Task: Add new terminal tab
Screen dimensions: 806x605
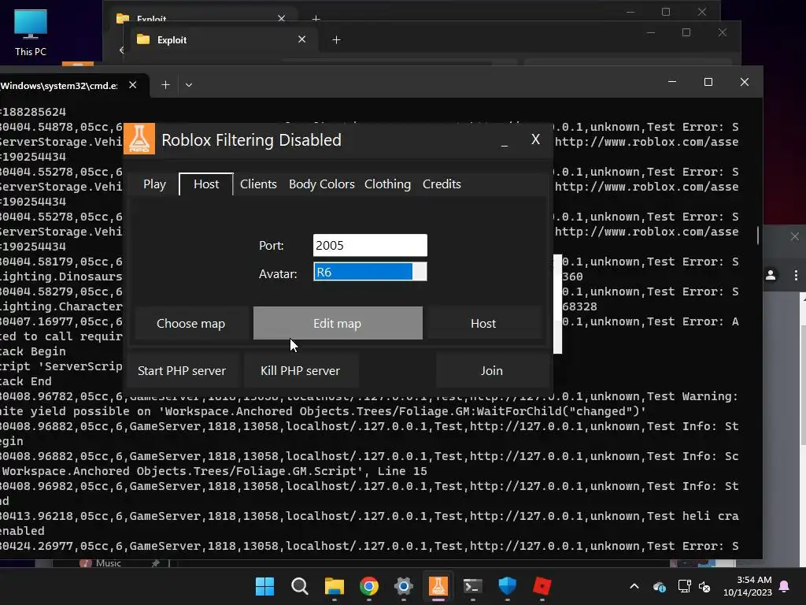Action: (165, 85)
